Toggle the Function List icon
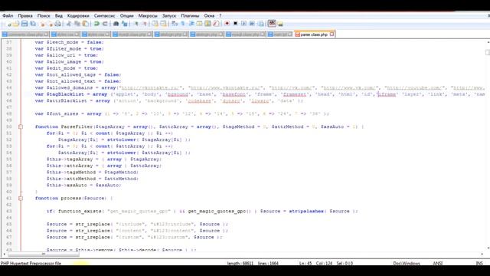 [x=216, y=24]
